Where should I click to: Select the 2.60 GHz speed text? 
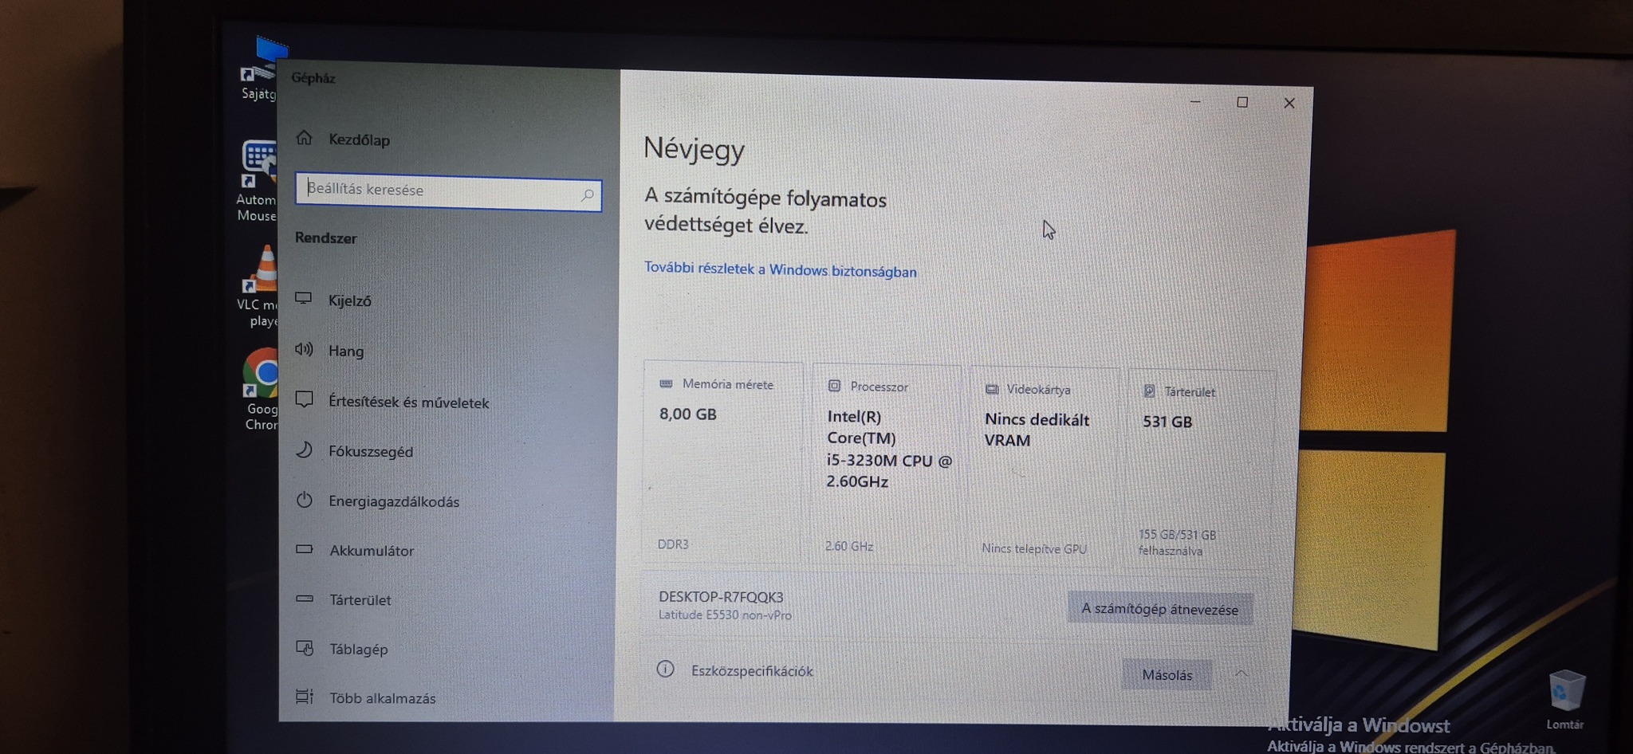[x=849, y=547]
